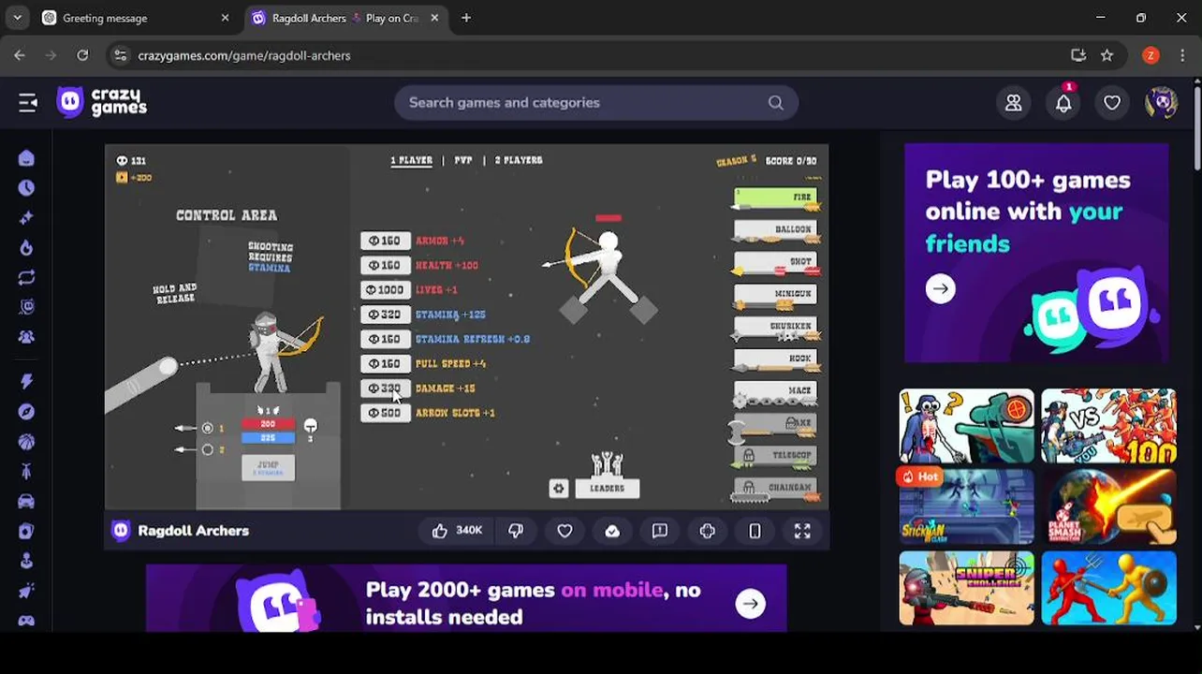Open the compass Adventure category icon
This screenshot has height=674, width=1202.
point(26,412)
